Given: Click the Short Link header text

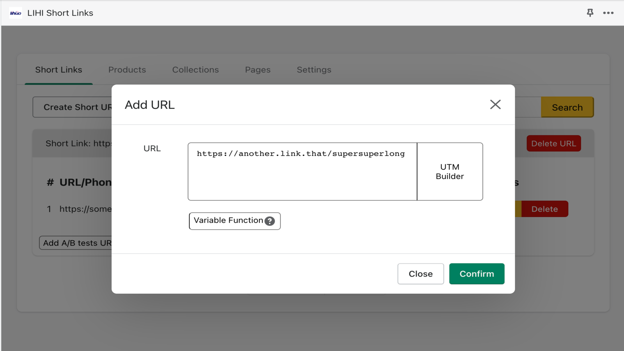Looking at the screenshot, I should 79,144.
